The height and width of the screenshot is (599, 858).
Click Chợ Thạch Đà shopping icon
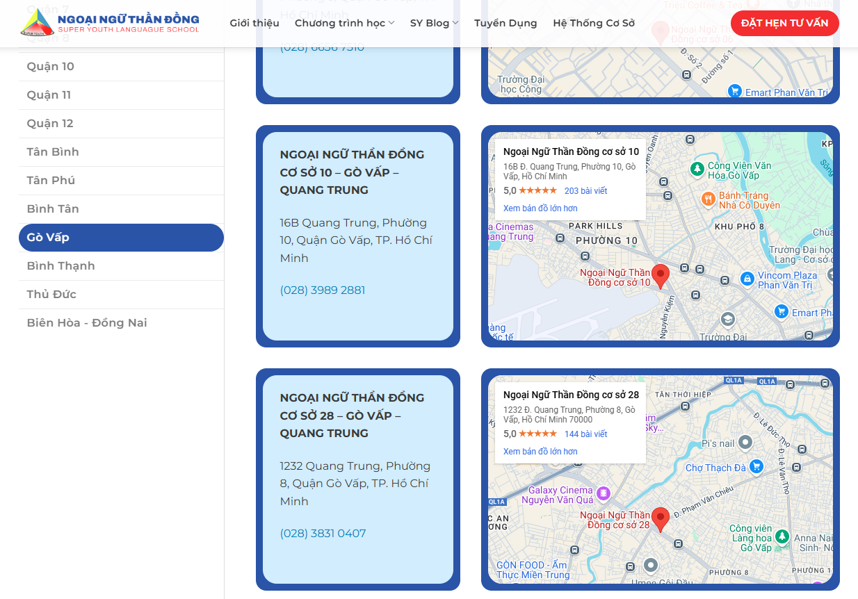coord(756,466)
